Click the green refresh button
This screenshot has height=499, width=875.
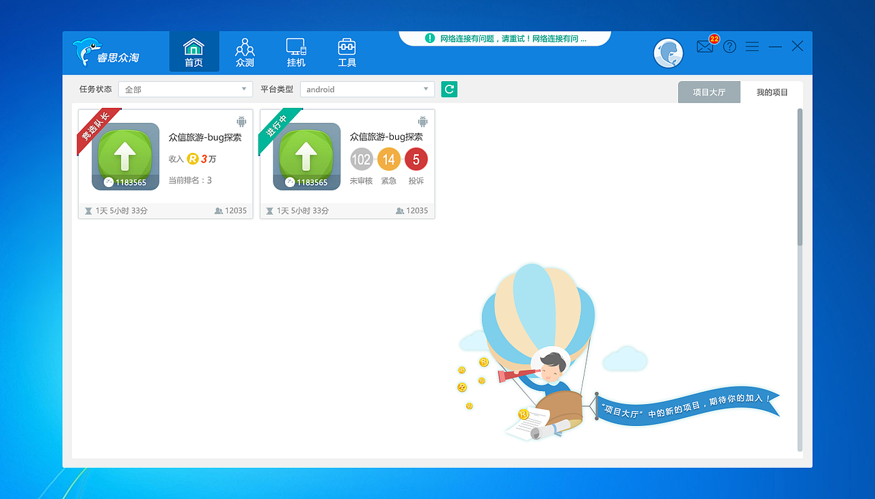click(x=449, y=89)
